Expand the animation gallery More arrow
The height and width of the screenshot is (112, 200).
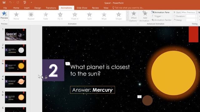pos(127,19)
